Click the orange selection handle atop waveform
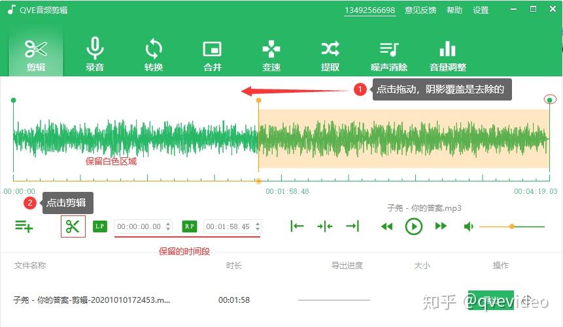Image resolution: width=563 pixels, height=327 pixels. tap(258, 101)
